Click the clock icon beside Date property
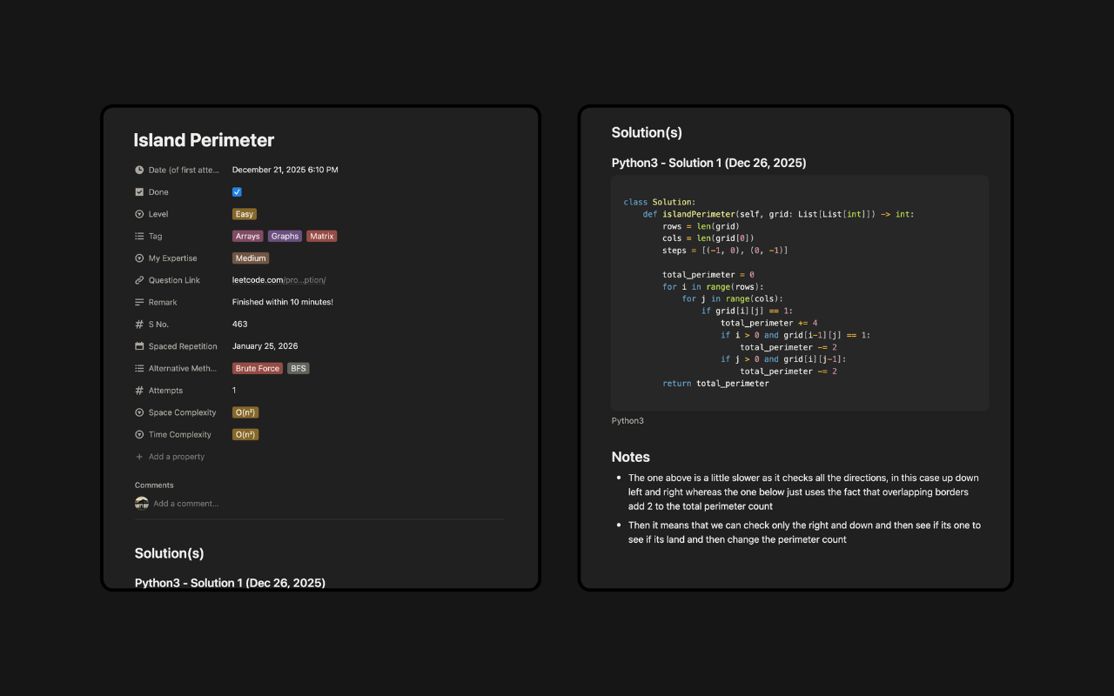Viewport: 1114px width, 696px height. (x=139, y=170)
